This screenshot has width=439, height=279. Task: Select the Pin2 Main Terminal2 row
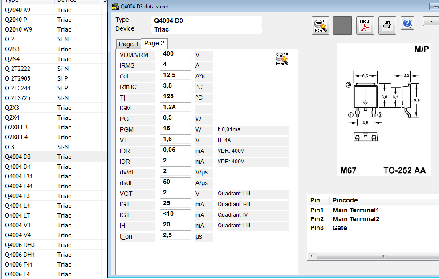373,219
